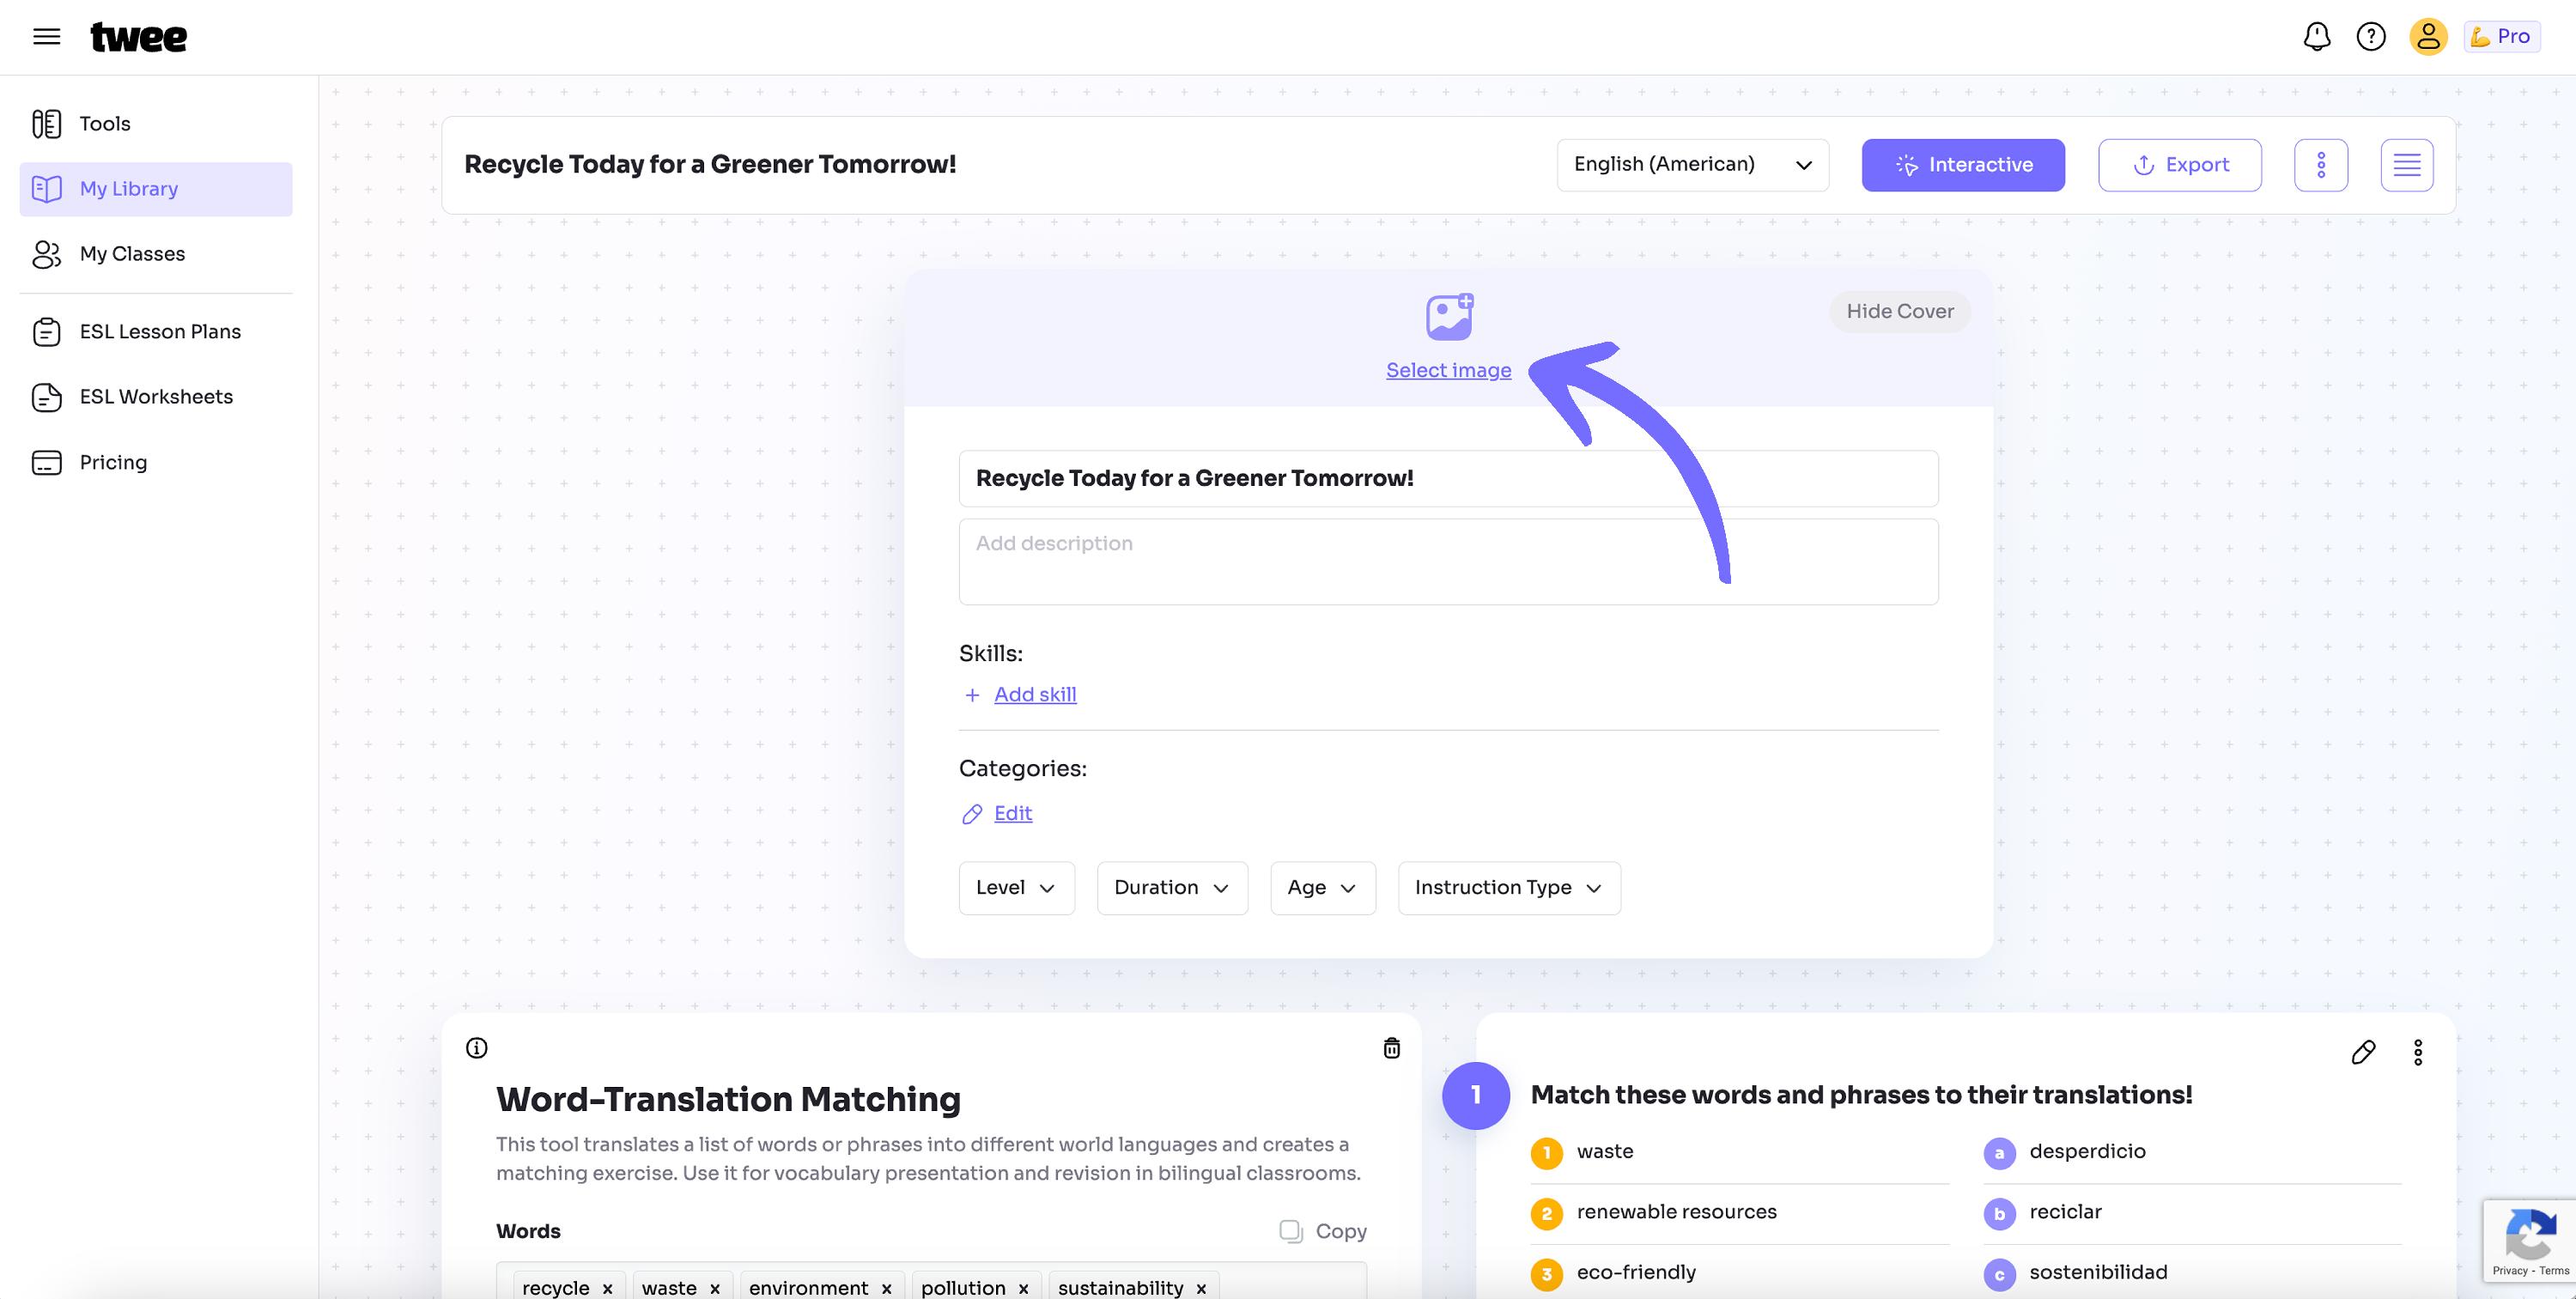Click the Add skill link
The height and width of the screenshot is (1299, 2576).
pos(1034,695)
